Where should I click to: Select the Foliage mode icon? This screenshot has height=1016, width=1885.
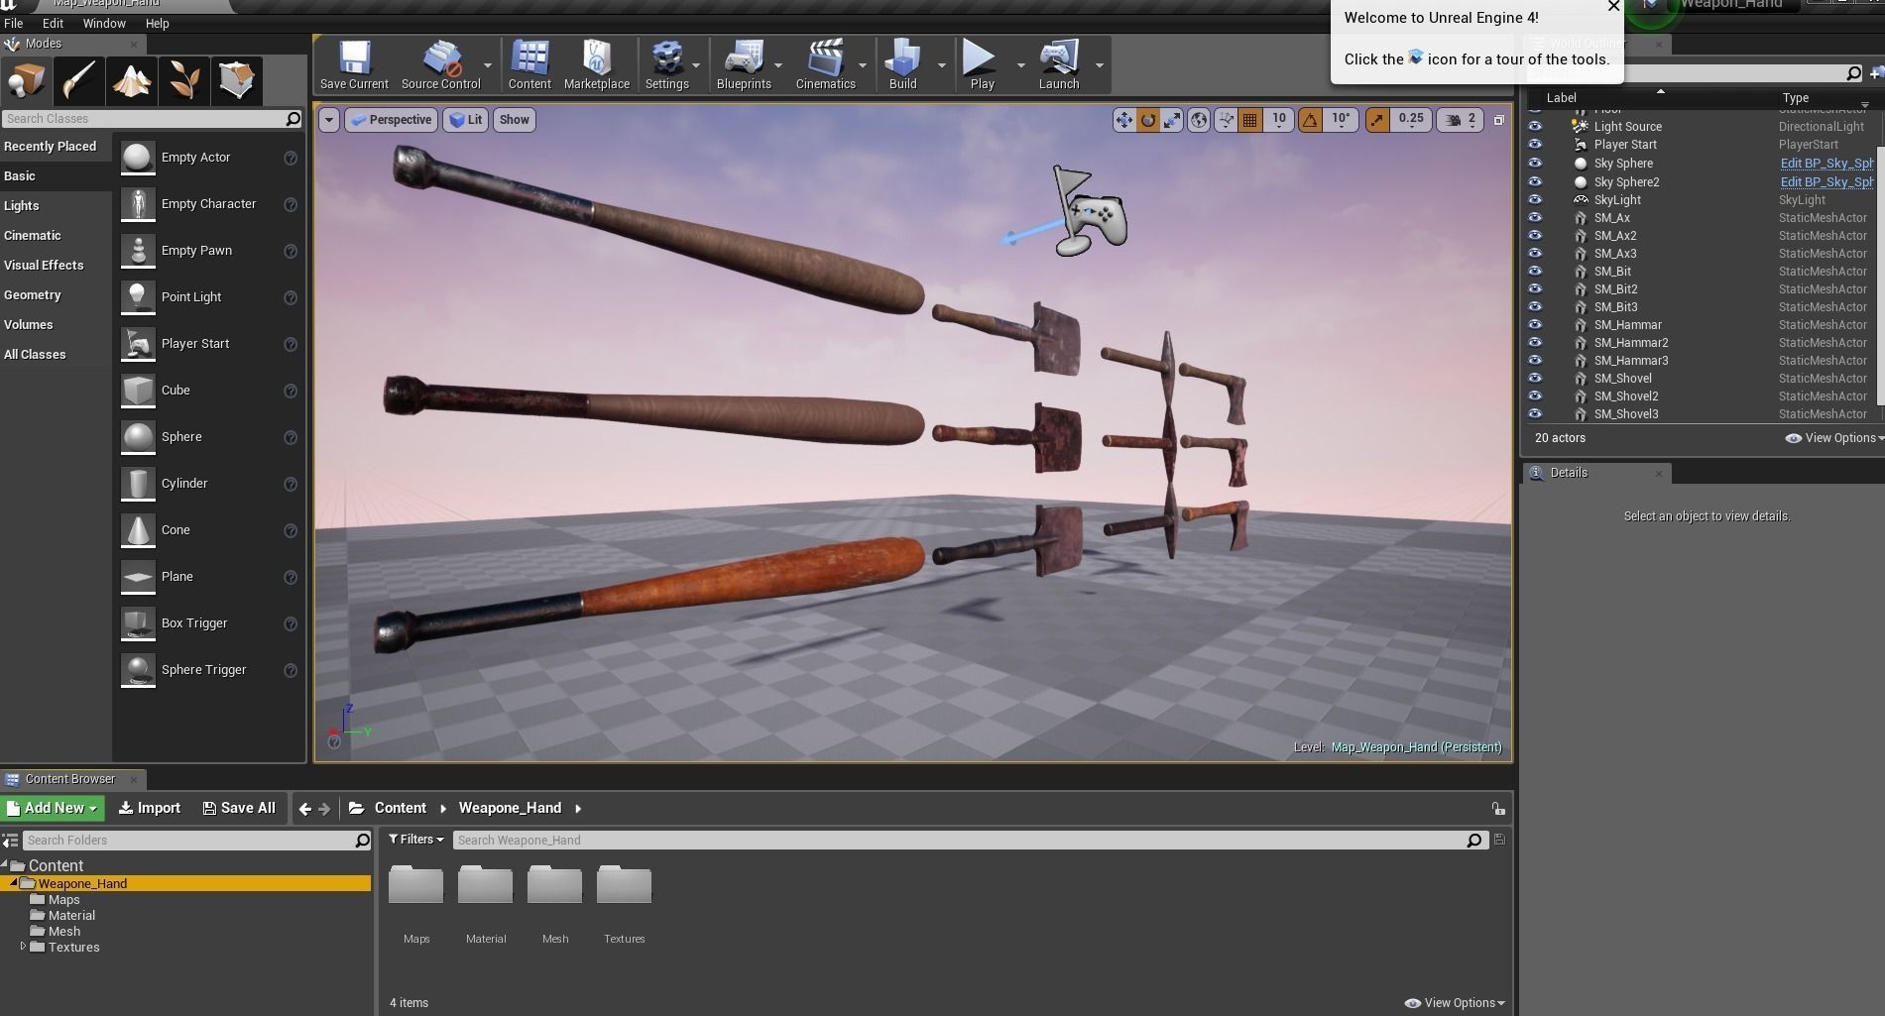183,80
